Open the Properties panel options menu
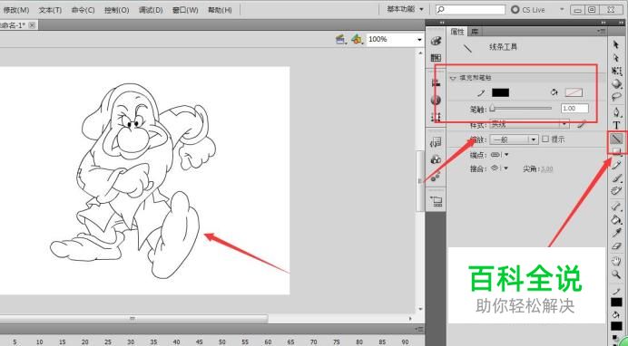The height and width of the screenshot is (346, 628). (601, 31)
